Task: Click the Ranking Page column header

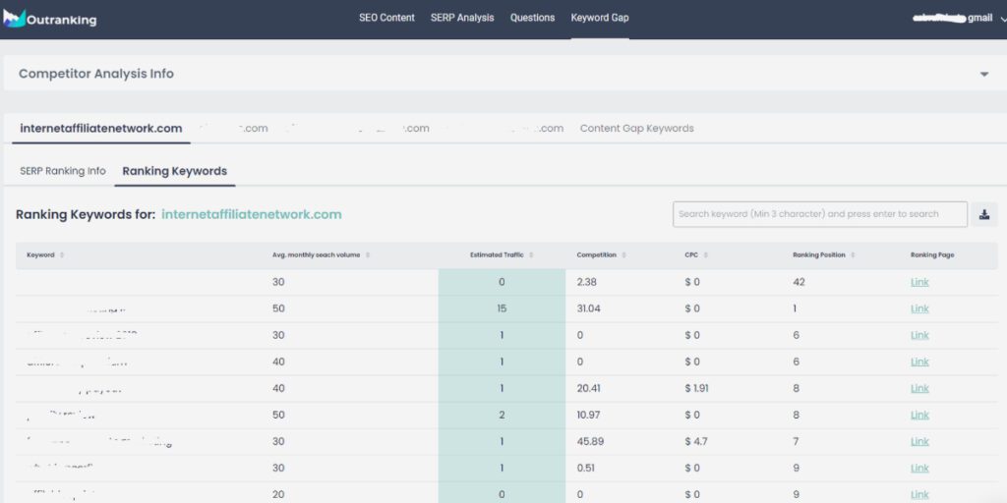Action: pyautogui.click(x=932, y=255)
